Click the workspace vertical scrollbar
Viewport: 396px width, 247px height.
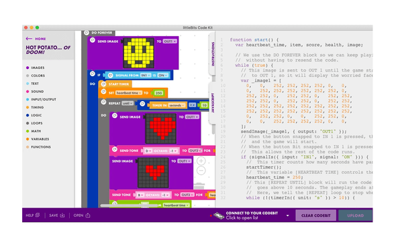pos(213,129)
